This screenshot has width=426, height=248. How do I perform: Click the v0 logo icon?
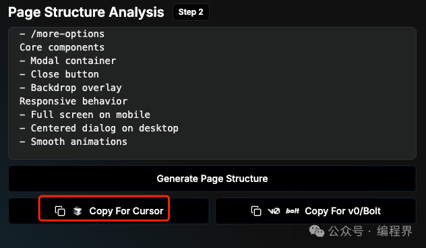pos(274,211)
